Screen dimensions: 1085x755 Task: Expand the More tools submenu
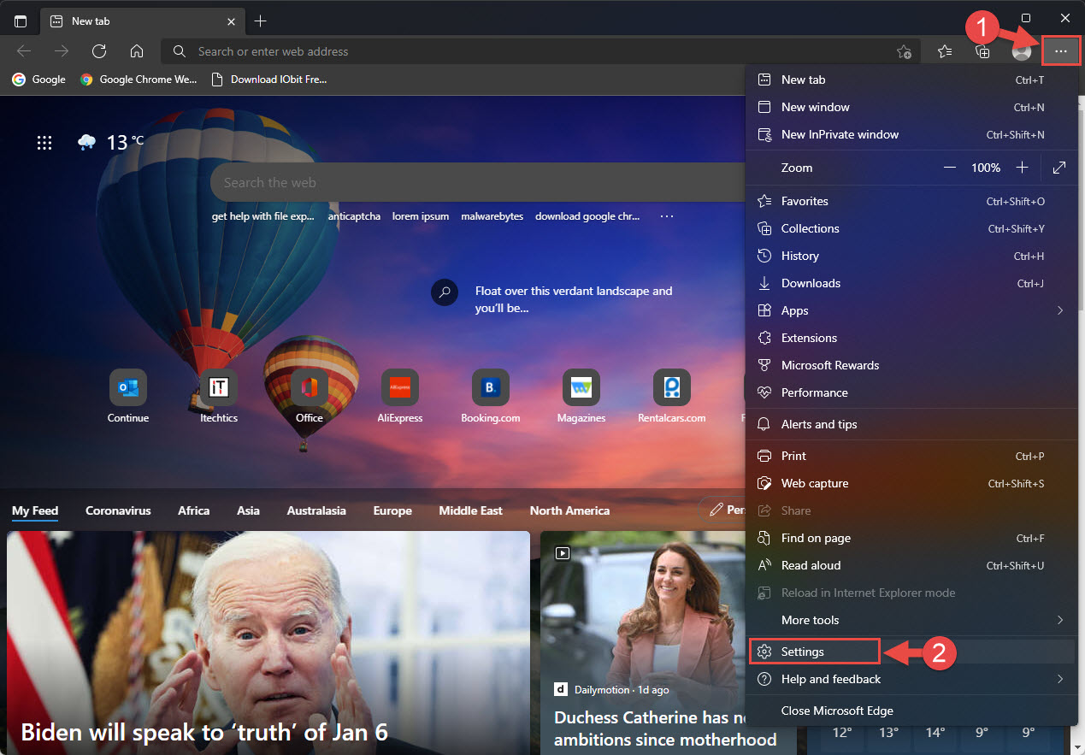coord(911,620)
